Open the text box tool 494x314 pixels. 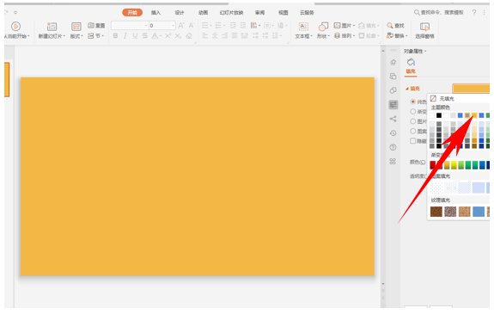click(x=303, y=27)
